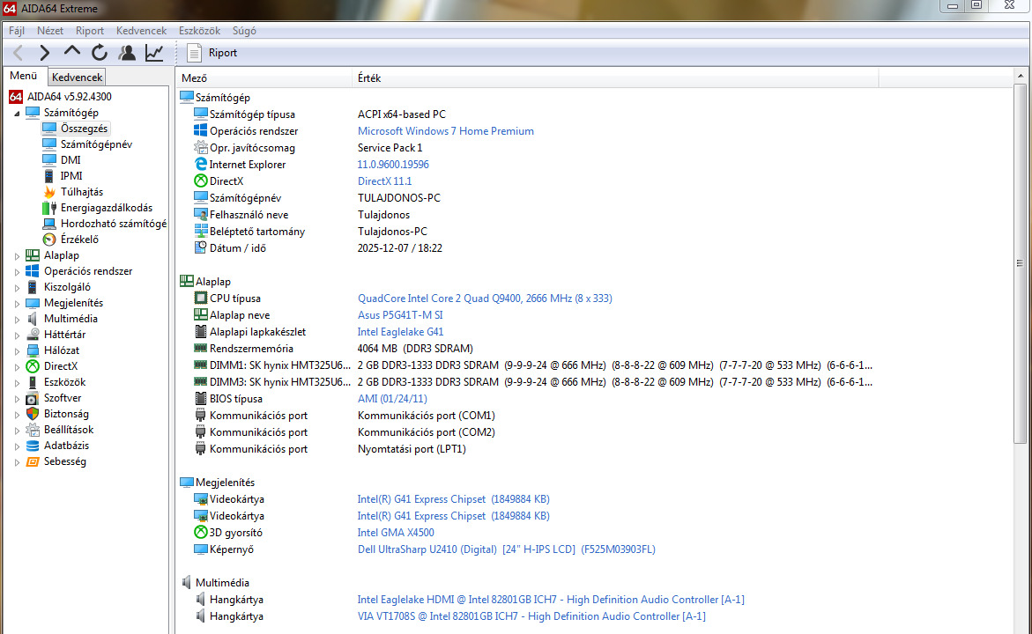Click the Mező column header

pos(264,78)
